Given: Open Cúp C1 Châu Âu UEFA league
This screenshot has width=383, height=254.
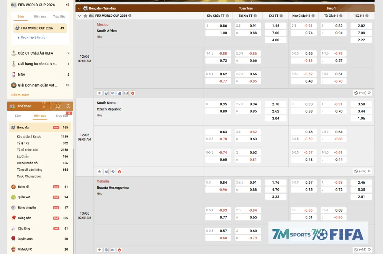Looking at the screenshot, I should pyautogui.click(x=40, y=53).
